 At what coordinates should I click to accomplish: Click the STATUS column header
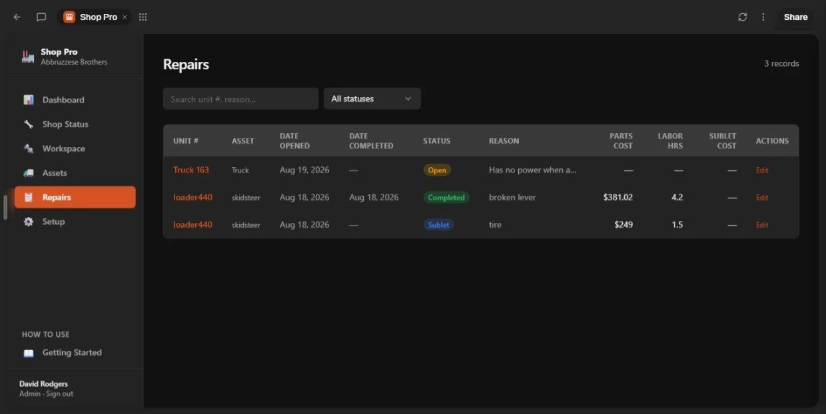436,141
